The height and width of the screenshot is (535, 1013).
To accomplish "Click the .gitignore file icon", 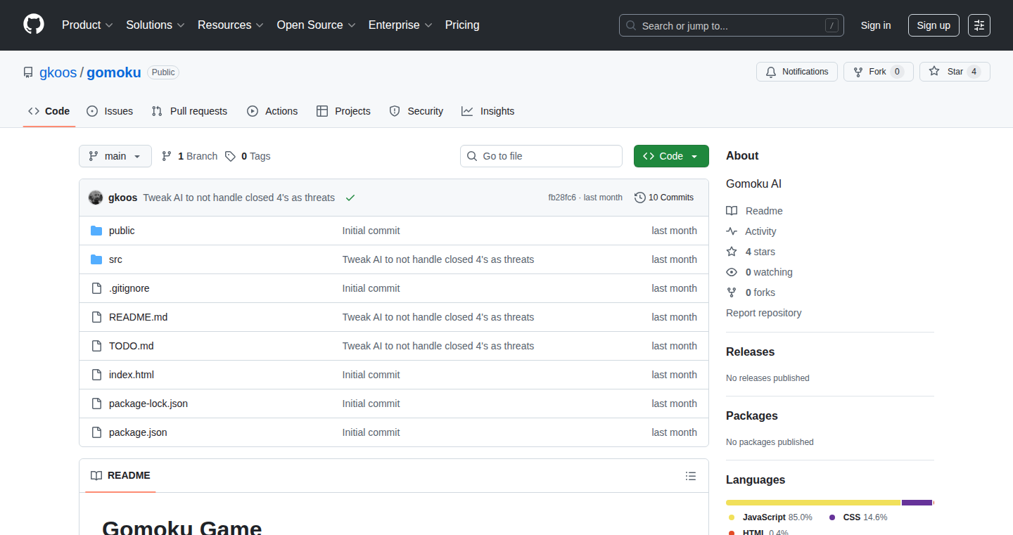I will click(96, 288).
